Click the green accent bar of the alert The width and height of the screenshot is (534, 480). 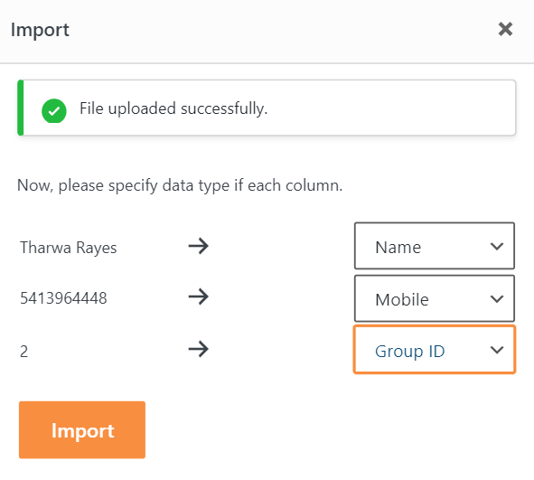(21, 108)
